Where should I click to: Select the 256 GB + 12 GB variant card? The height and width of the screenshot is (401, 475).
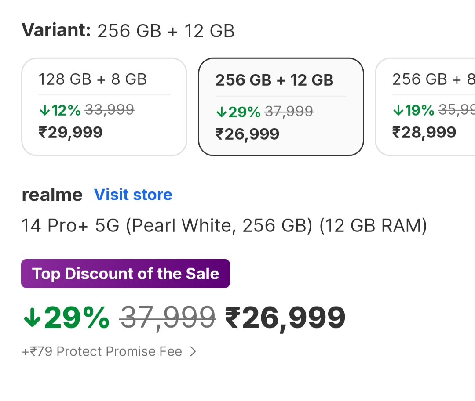tap(281, 107)
